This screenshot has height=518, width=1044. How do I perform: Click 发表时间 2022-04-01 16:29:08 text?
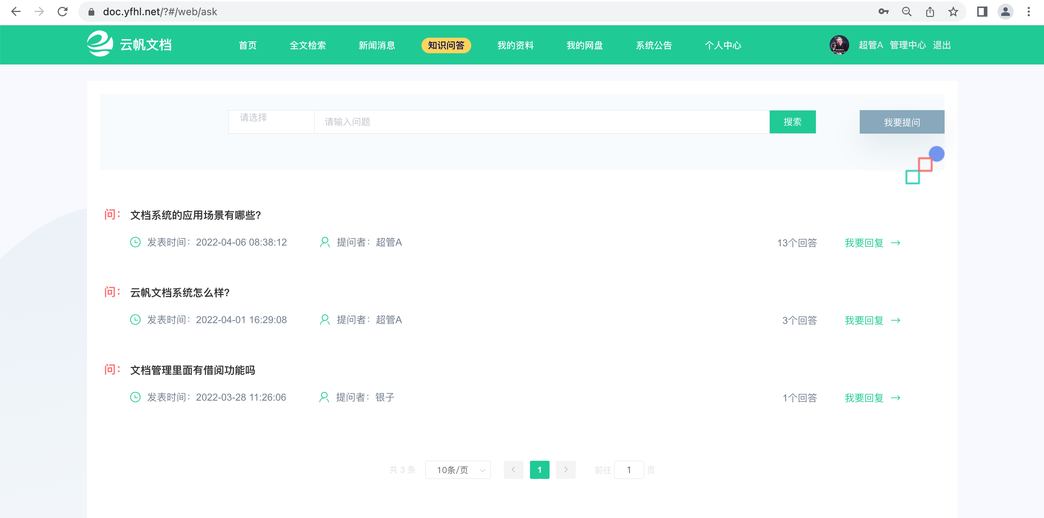pyautogui.click(x=217, y=320)
